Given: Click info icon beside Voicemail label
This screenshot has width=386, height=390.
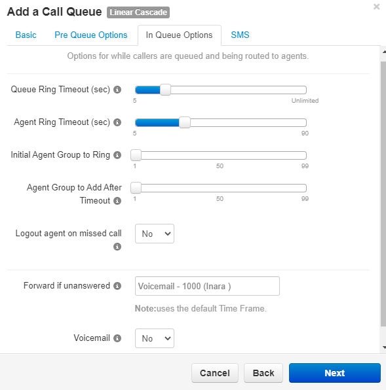Looking at the screenshot, I should click(x=117, y=338).
